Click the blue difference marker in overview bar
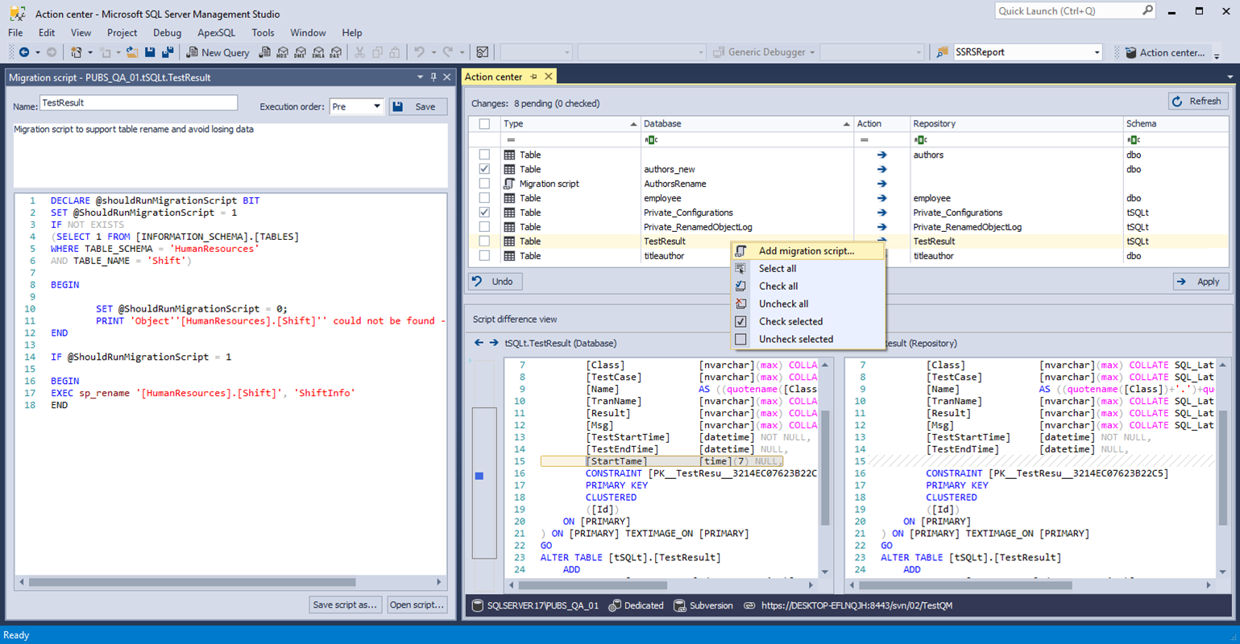 479,476
